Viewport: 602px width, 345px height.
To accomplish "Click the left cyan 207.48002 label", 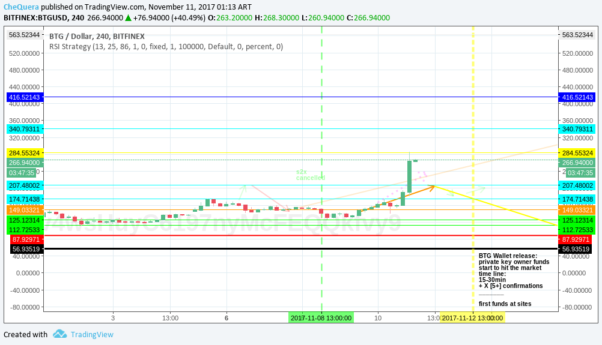I will tap(24, 185).
